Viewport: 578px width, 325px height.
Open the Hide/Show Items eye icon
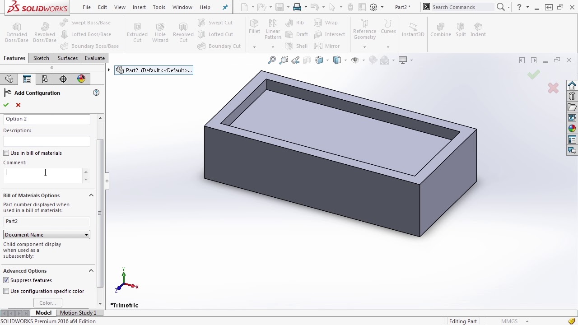[x=355, y=60]
